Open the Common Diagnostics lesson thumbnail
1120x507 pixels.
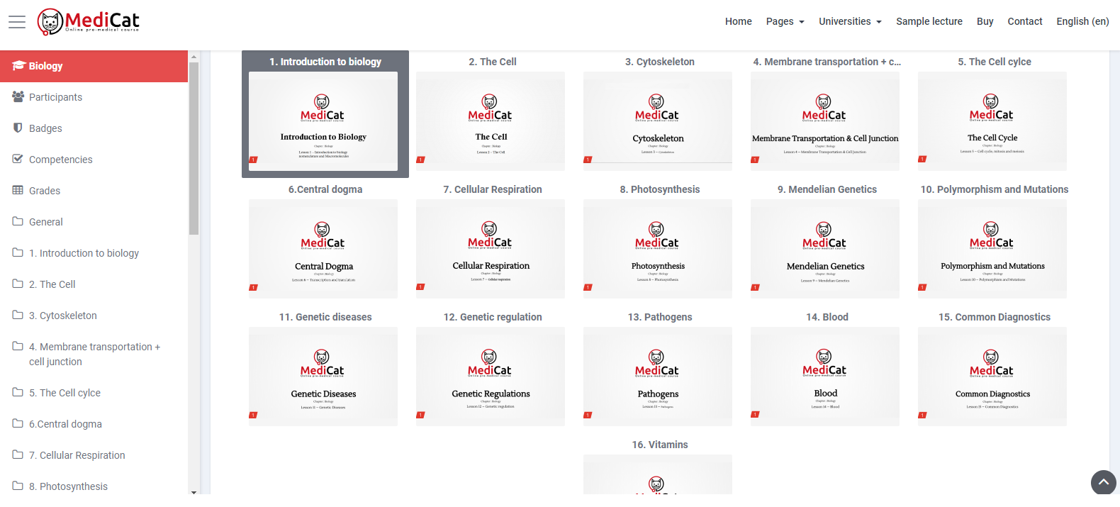click(x=992, y=377)
